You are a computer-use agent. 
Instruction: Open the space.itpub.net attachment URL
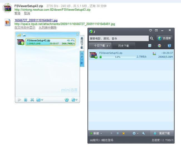click(x=65, y=24)
